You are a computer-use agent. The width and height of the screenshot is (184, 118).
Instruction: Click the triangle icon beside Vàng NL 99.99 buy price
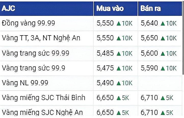coord(119,83)
